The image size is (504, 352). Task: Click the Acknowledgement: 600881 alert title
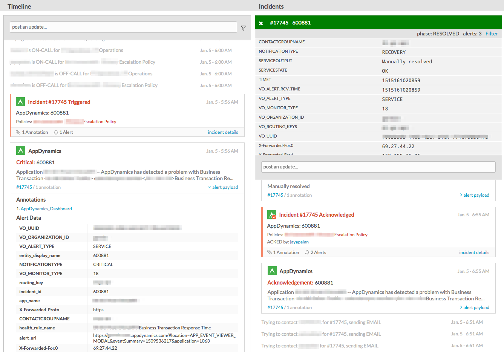pyautogui.click(x=300, y=283)
